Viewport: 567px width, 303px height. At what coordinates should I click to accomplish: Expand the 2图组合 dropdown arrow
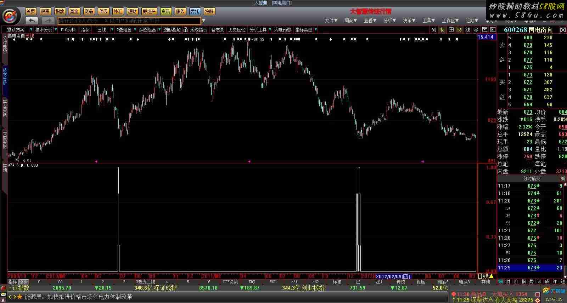pyautogui.click(x=135, y=30)
